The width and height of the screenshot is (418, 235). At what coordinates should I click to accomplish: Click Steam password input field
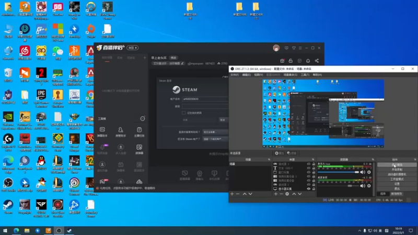click(x=205, y=107)
